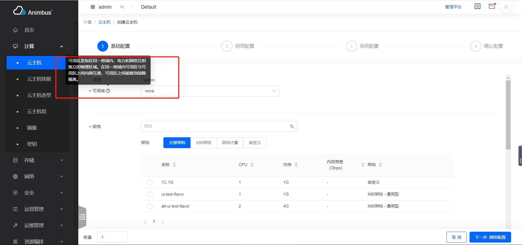The height and width of the screenshot is (245, 522).
Task: Expand the 网络 sidebar menu
Action: point(38,177)
